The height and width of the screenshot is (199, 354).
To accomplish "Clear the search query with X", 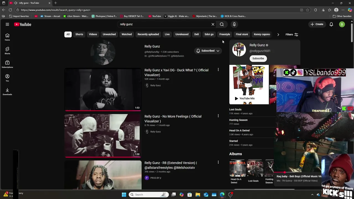I will tap(213, 24).
